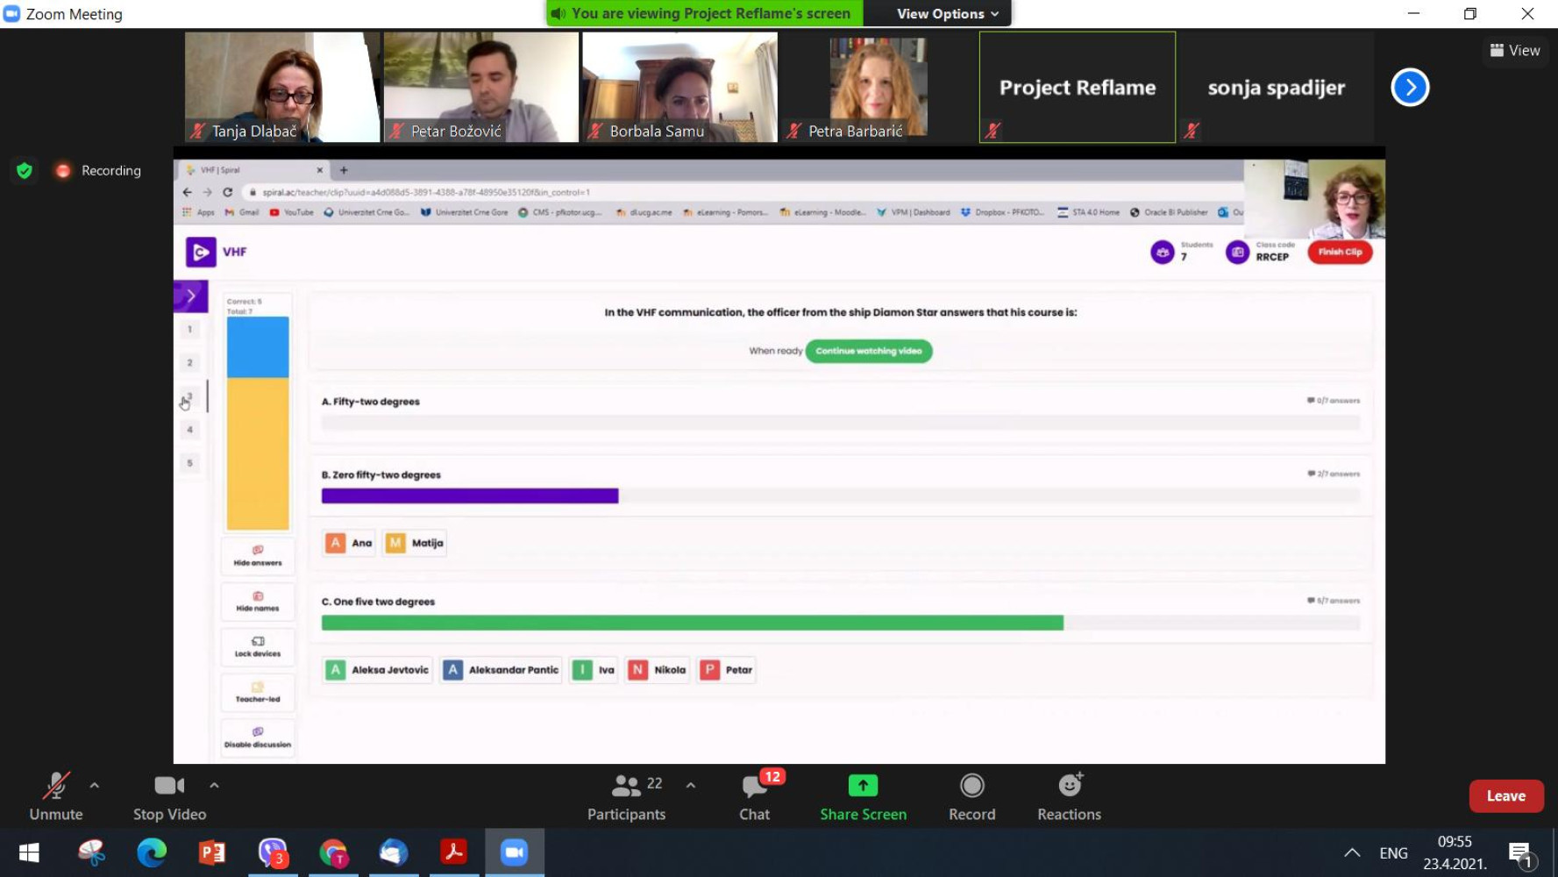Open the notification center in system tray
Screen dimensions: 1558x877
[x=1519, y=852]
